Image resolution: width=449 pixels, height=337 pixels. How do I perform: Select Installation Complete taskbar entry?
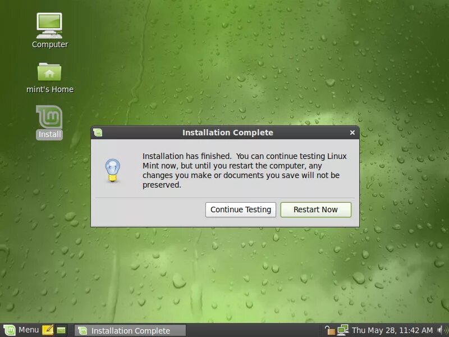click(130, 331)
